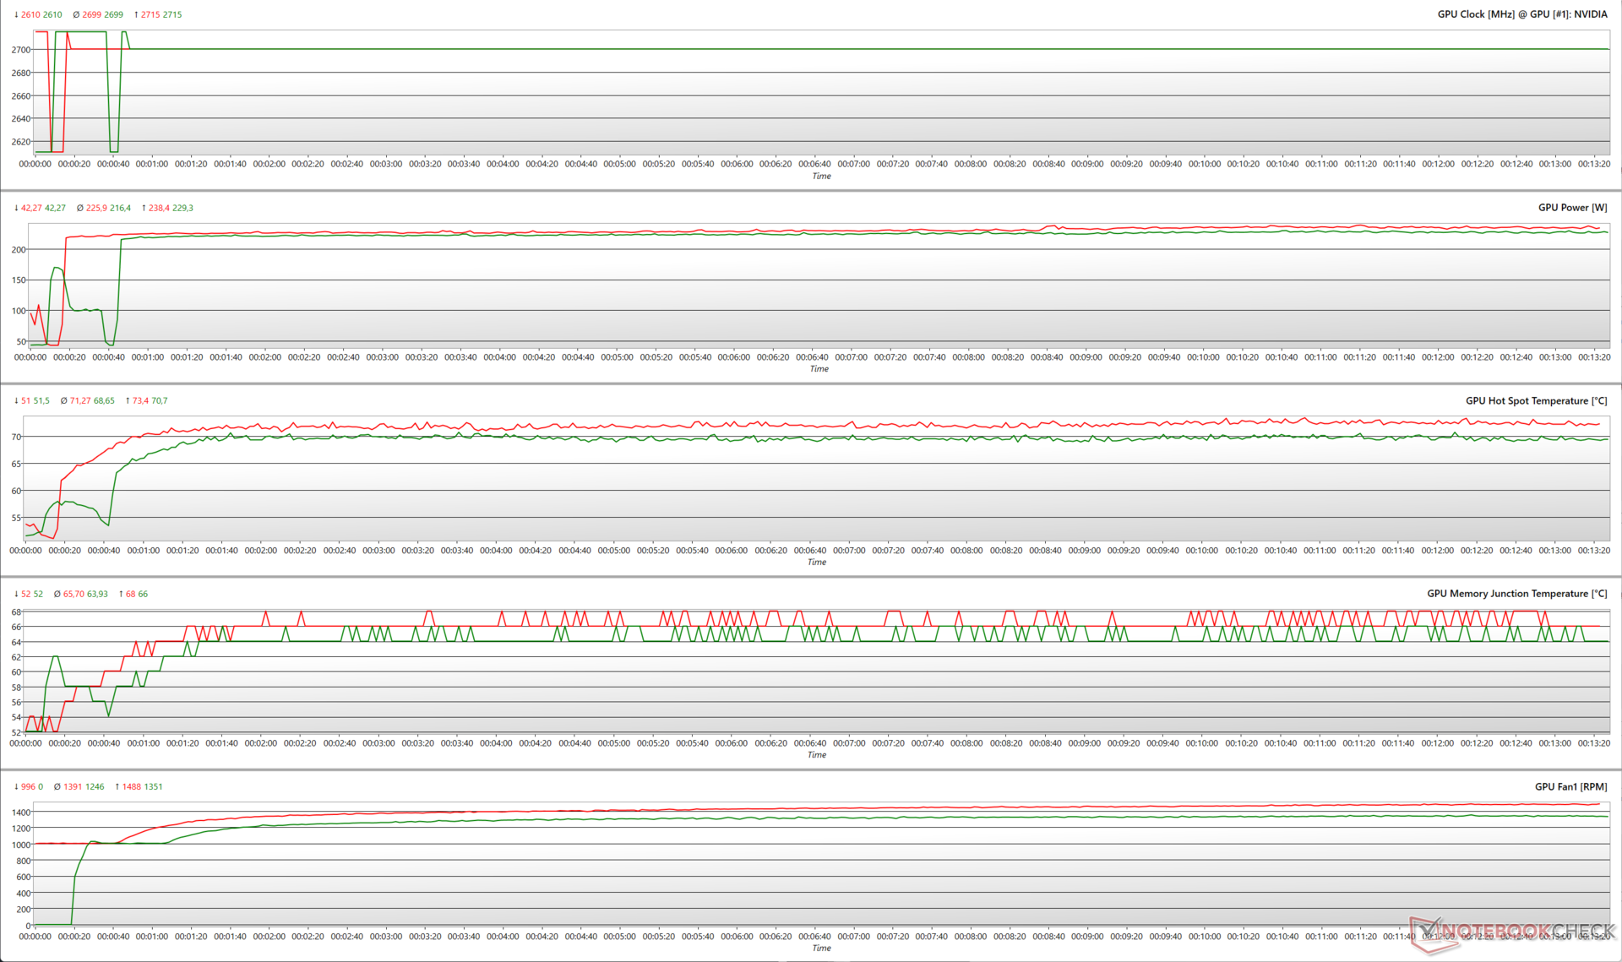Click the Time label under GPU Hot Spot chart
The width and height of the screenshot is (1622, 962).
click(817, 562)
